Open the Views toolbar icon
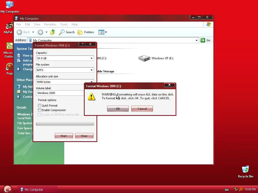This screenshot has width=258, height=193. coord(101,32)
